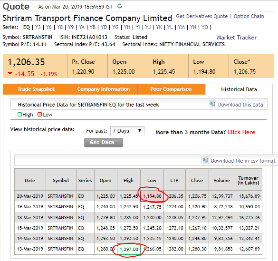Click the 18-Mar-2019 date cell
278x261 pixels.
click(30, 217)
